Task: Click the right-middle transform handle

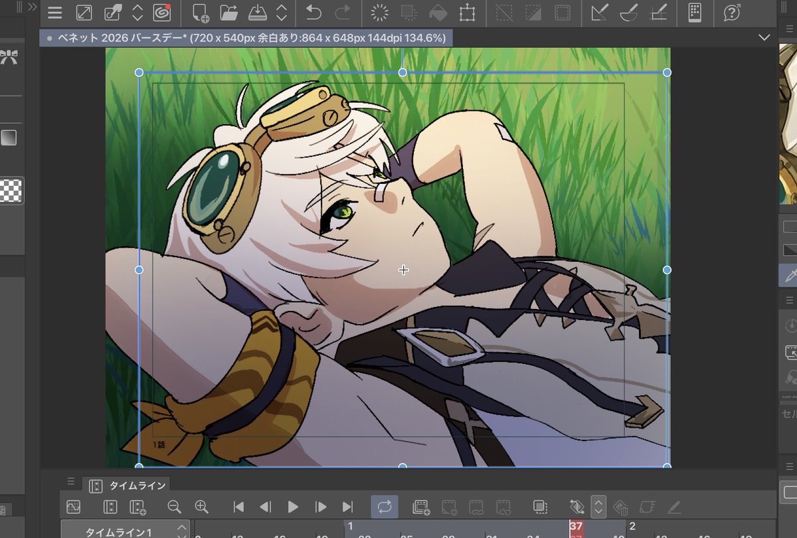Action: point(667,270)
